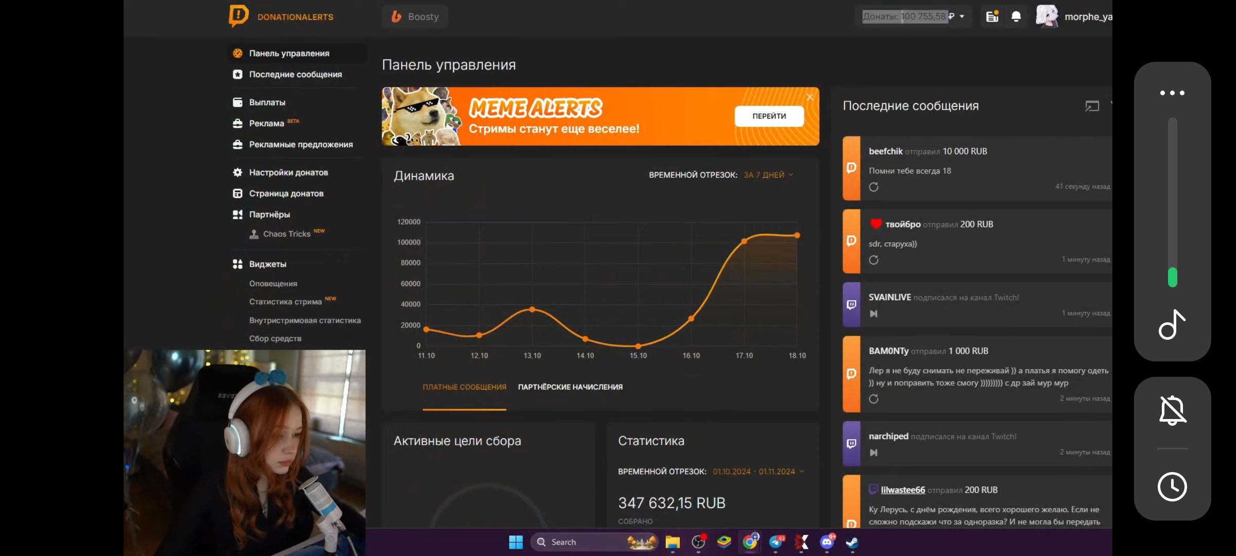The image size is (1236, 556).
Task: Click the taskbar Search box
Action: click(594, 542)
